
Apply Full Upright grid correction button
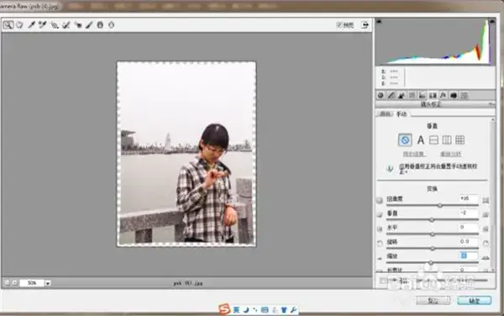[x=460, y=140]
